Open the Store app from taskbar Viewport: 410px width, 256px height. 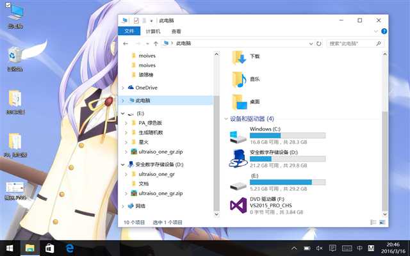[x=50, y=248]
